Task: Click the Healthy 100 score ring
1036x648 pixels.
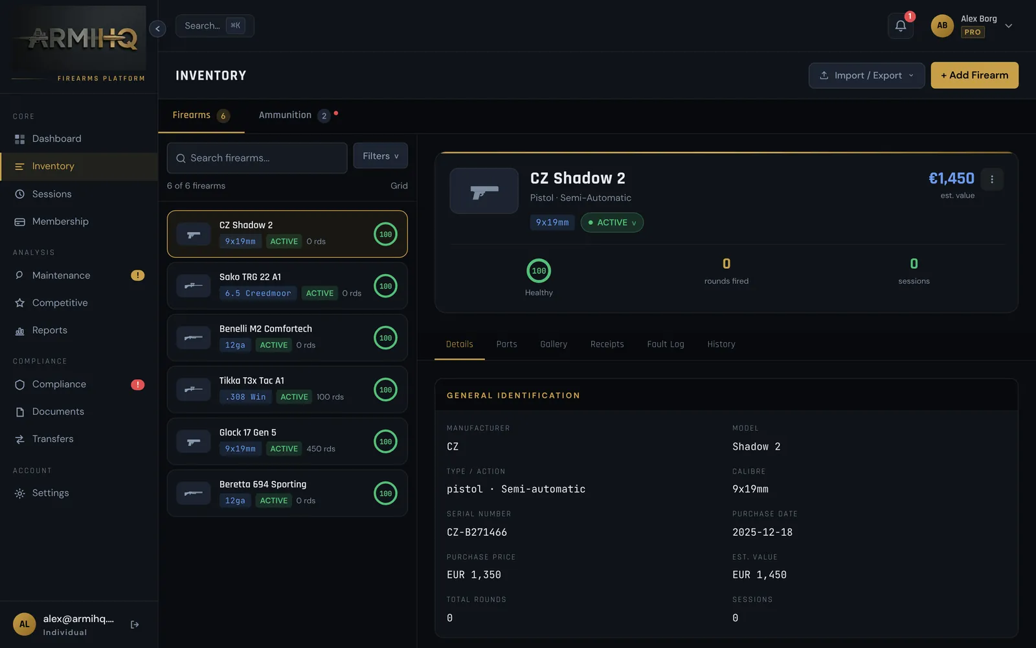Action: point(539,271)
